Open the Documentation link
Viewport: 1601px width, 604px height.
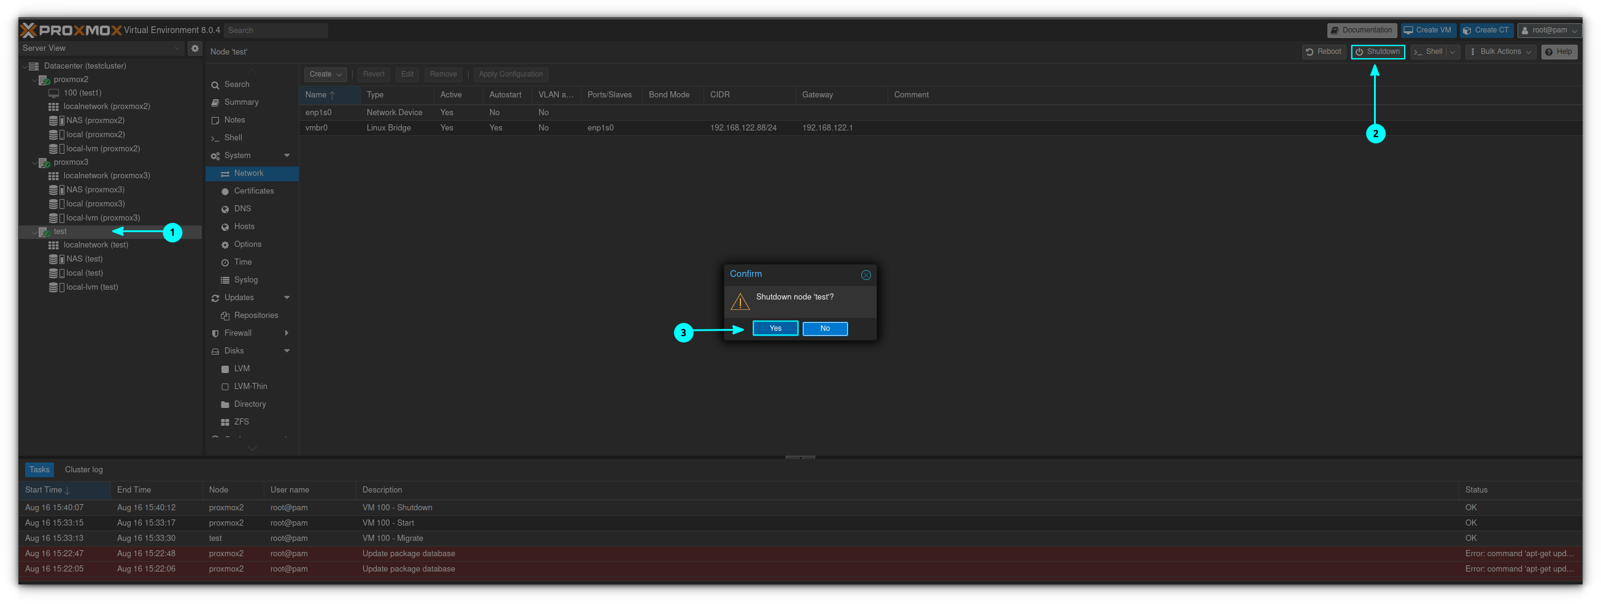pyautogui.click(x=1362, y=31)
